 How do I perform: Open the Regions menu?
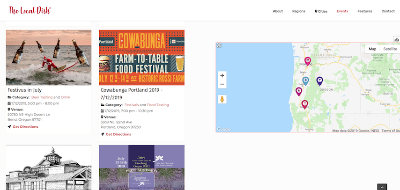[298, 11]
